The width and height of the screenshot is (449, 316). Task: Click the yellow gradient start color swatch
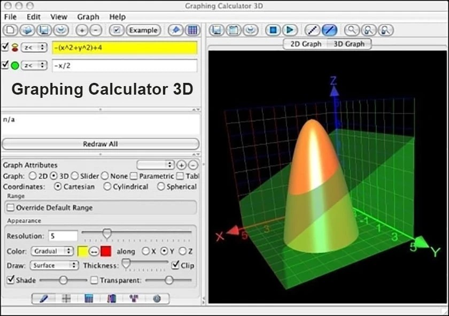tap(83, 251)
